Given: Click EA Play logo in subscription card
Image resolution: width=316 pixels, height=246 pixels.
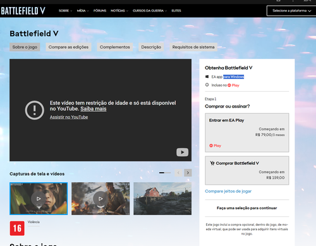Looking at the screenshot, I should point(215,145).
